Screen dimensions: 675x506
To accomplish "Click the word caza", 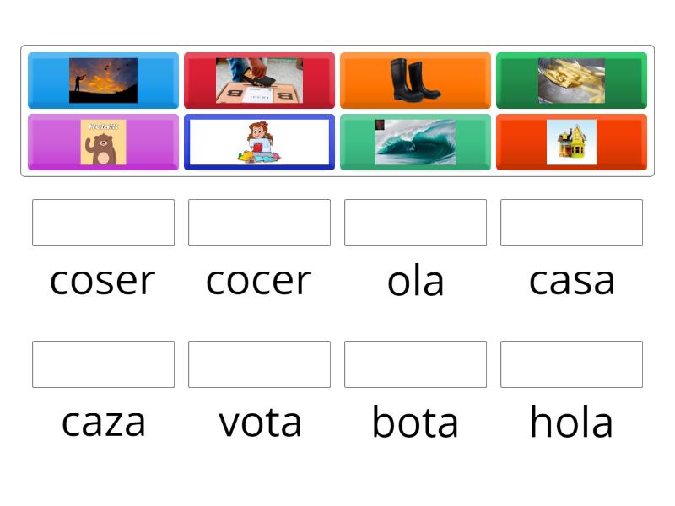I will tap(103, 423).
